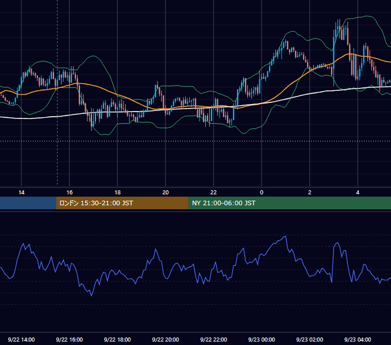This screenshot has height=345, width=391.
Task: Click the 9/23 02:00 label on the indicator axis
Action: coord(309,339)
